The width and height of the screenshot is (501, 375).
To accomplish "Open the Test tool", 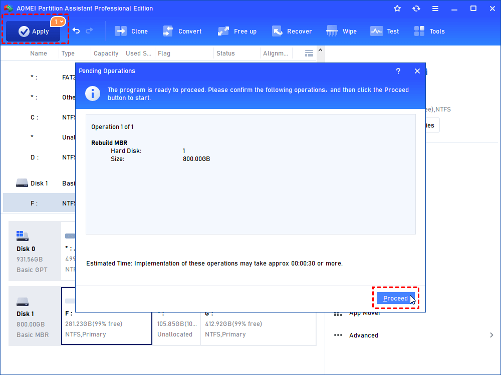I will 385,31.
